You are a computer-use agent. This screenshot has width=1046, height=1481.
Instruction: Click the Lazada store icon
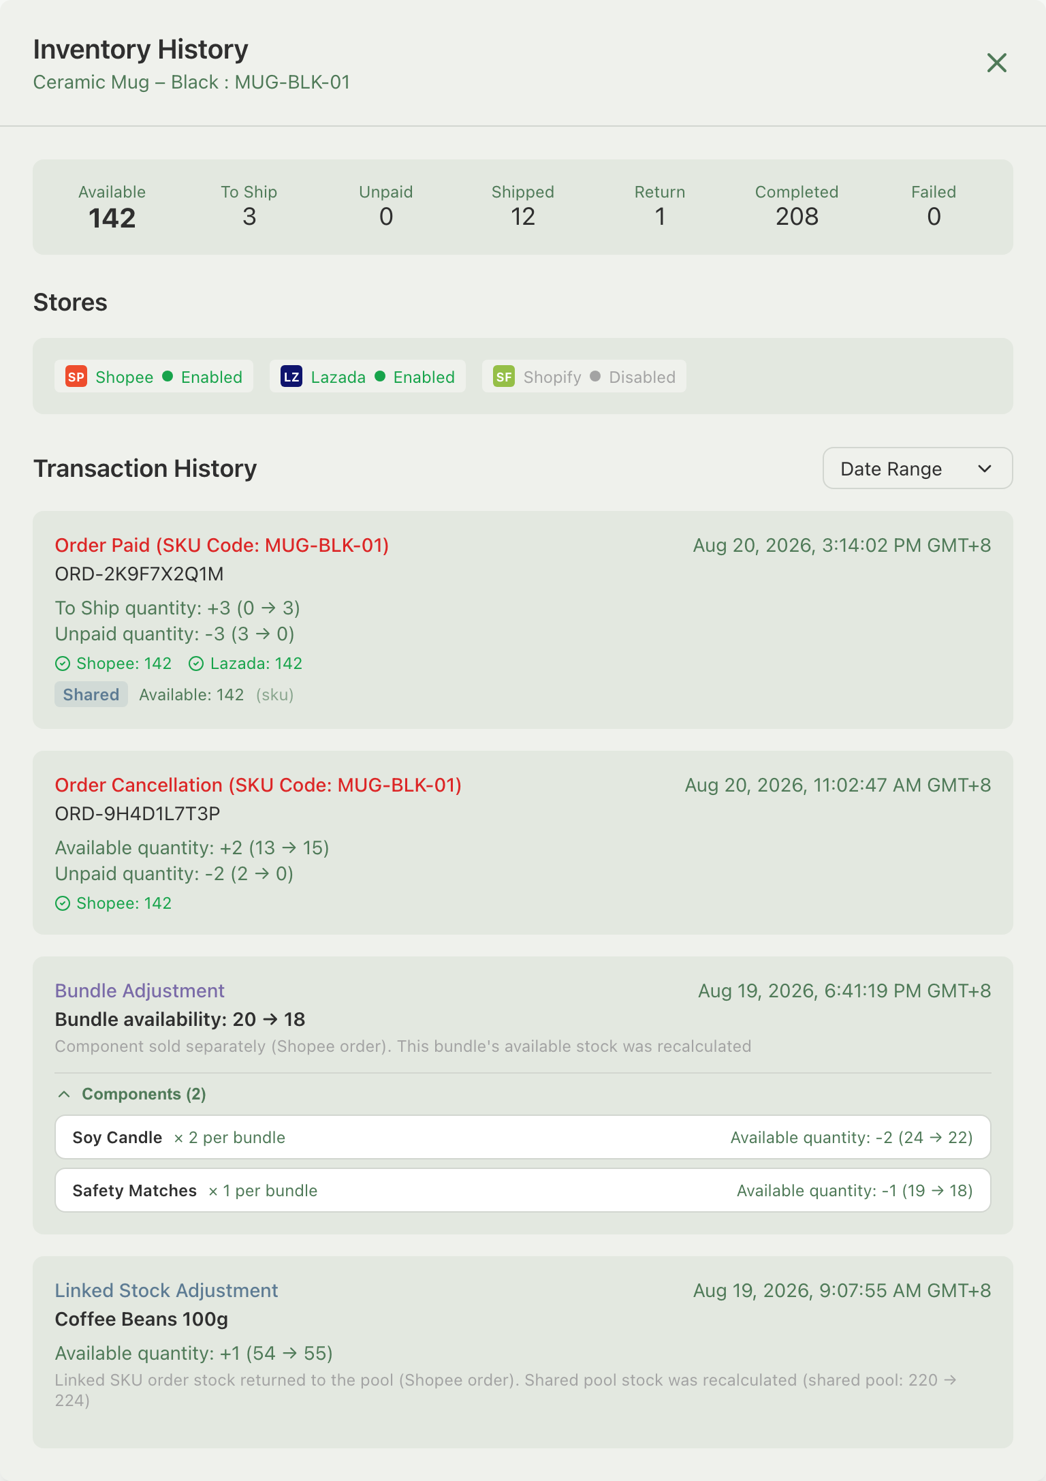click(291, 377)
